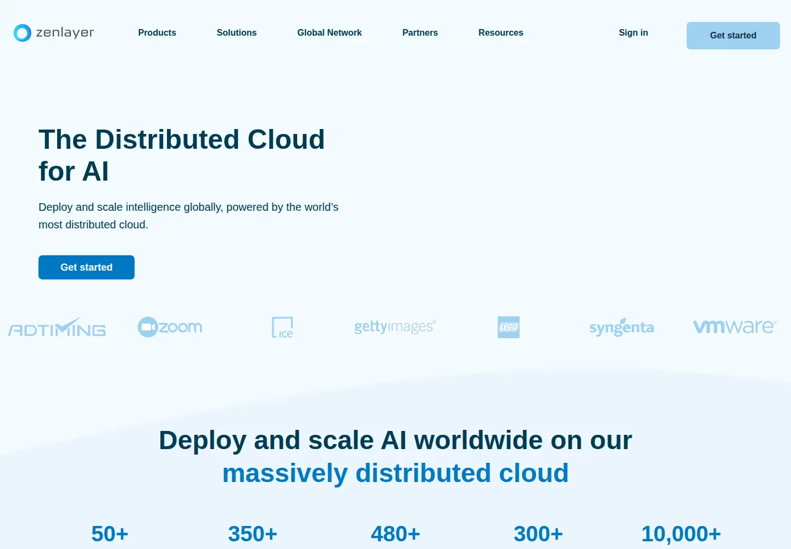Open the Products menu
Image resolution: width=791 pixels, height=549 pixels.
tap(157, 33)
